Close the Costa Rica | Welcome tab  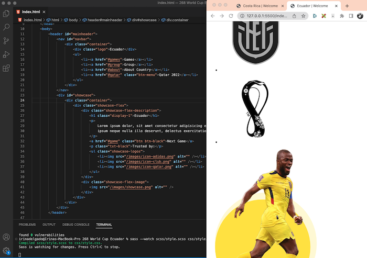[x=283, y=6]
